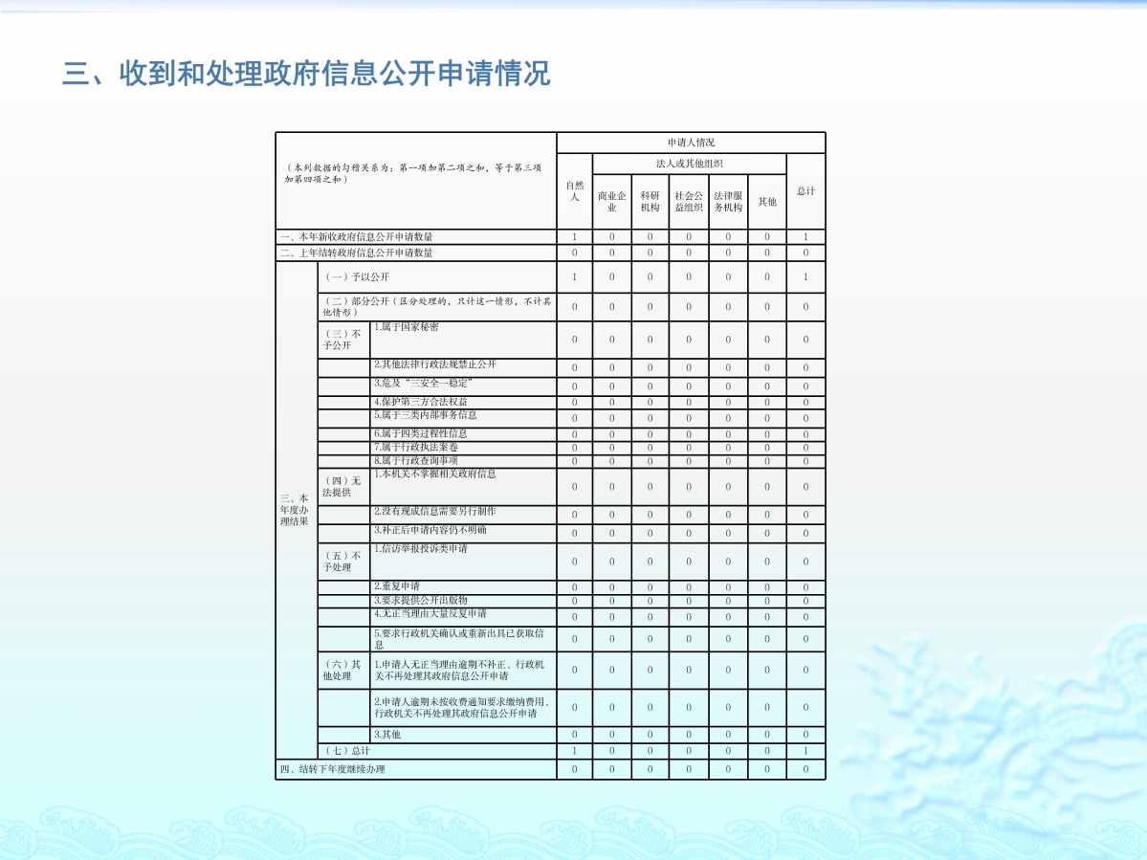1147x860 pixels.
Task: Click the （六）其他处理 category cell
Action: (343, 670)
